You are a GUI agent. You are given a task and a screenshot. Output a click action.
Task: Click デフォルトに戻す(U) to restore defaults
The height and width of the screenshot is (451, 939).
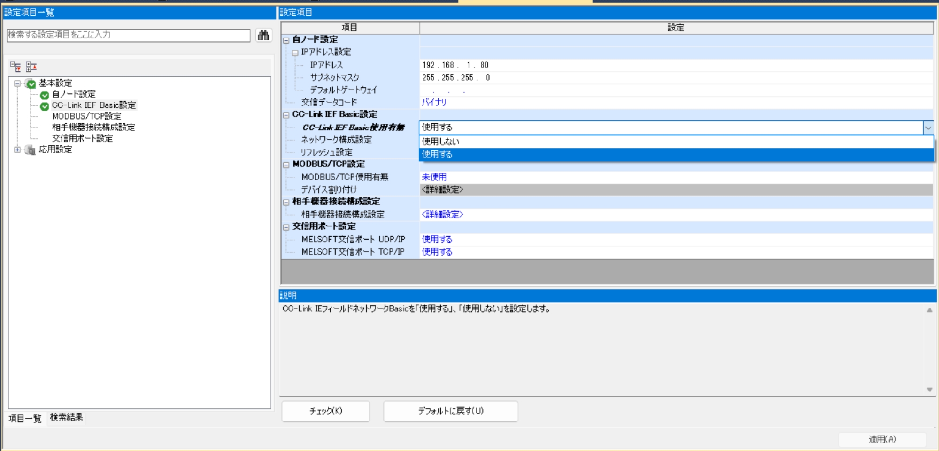[450, 411]
